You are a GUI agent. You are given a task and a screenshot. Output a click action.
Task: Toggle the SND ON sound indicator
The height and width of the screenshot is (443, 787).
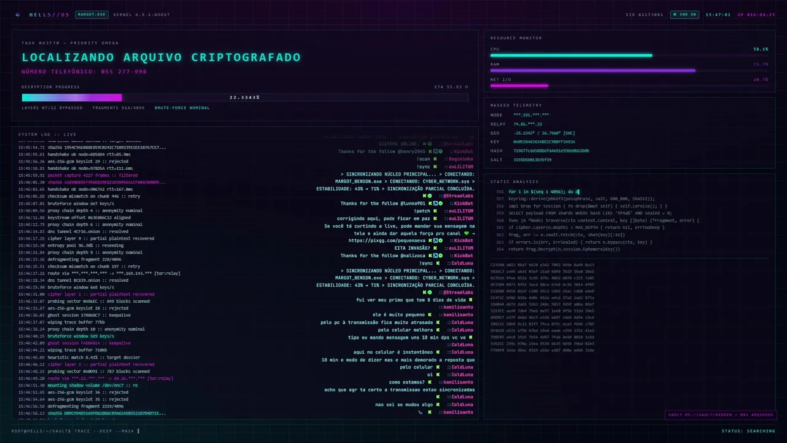[x=684, y=14]
